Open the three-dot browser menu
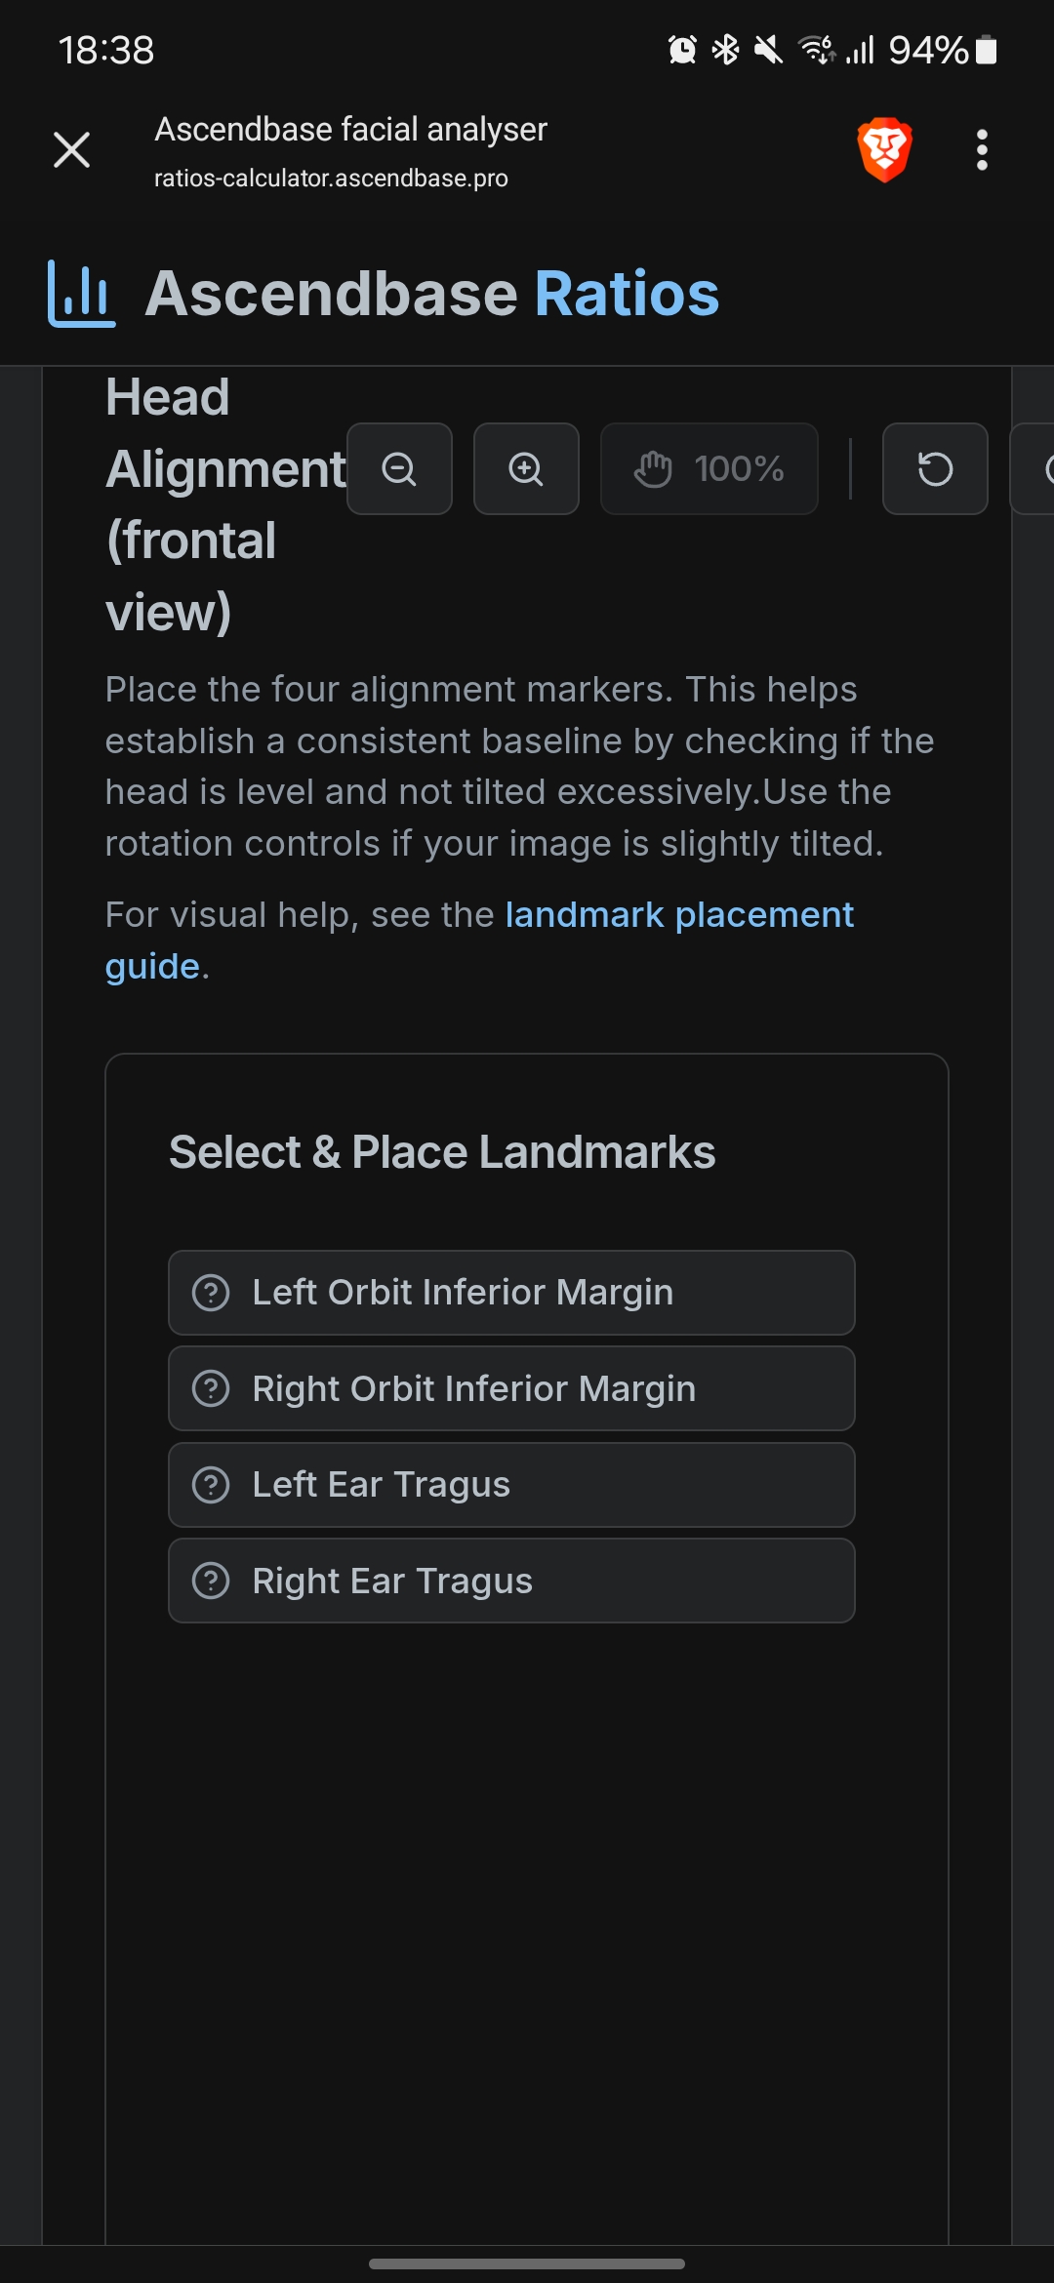 (x=982, y=150)
